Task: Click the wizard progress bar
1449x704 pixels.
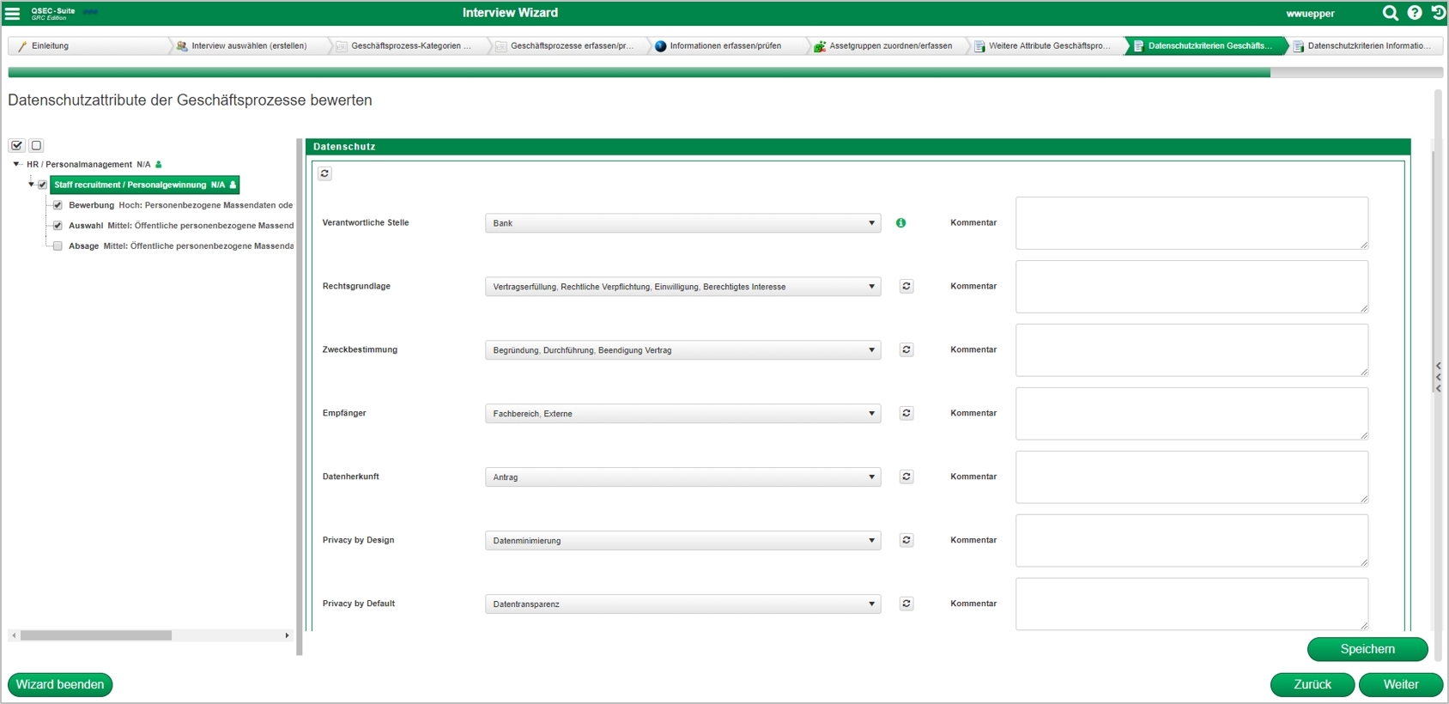Action: (725, 73)
